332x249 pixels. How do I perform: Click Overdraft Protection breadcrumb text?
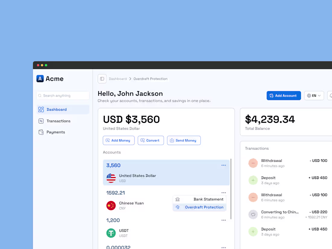pyautogui.click(x=150, y=79)
